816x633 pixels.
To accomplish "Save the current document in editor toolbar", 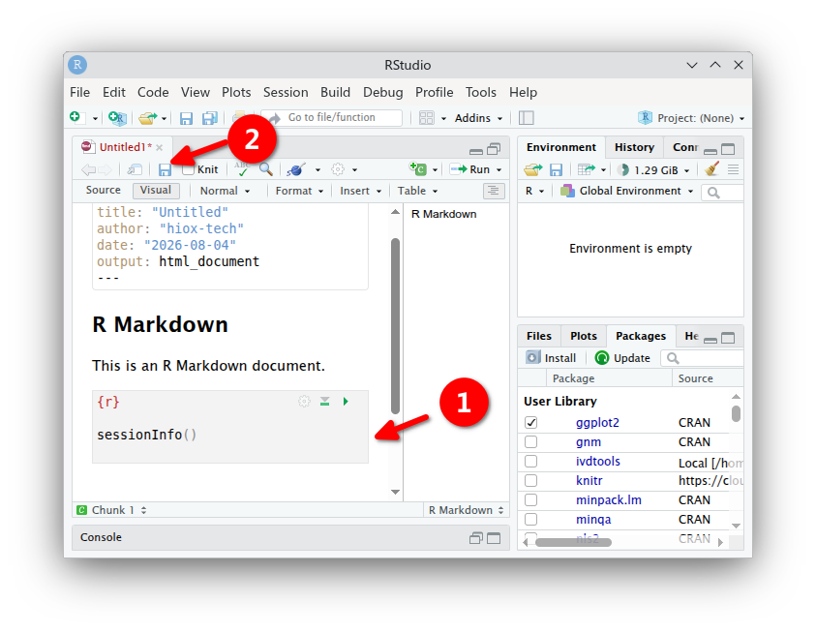I will click(165, 170).
